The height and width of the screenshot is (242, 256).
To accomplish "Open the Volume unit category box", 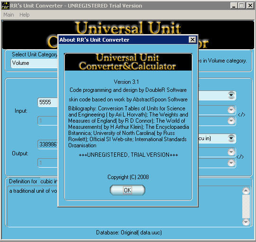I will coord(34,63).
